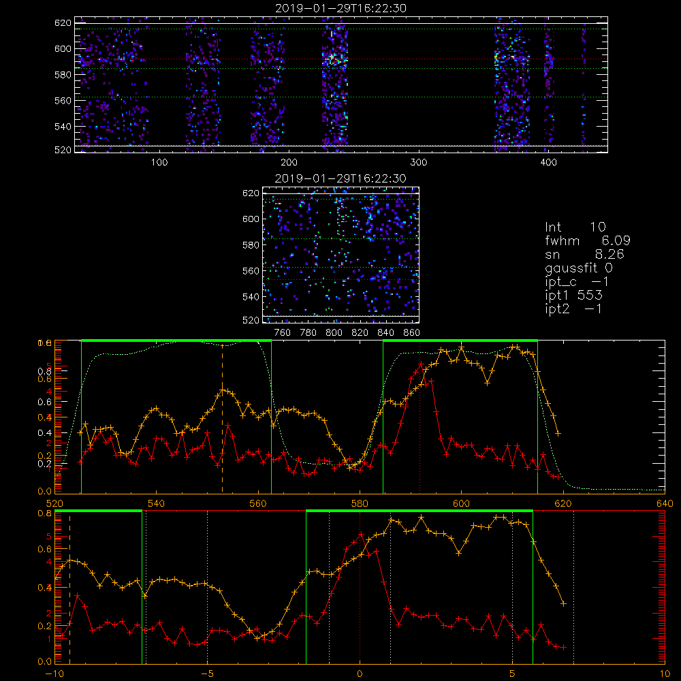This screenshot has width=681, height=681.
Task: Click x-axis label 860 of middle image
Action: [412, 333]
